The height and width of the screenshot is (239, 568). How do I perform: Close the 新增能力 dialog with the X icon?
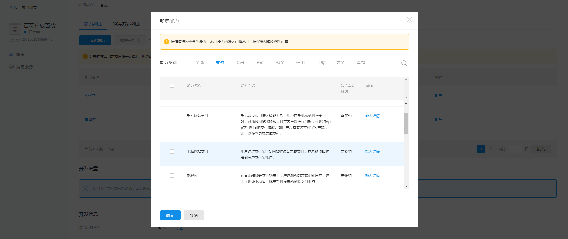(409, 20)
